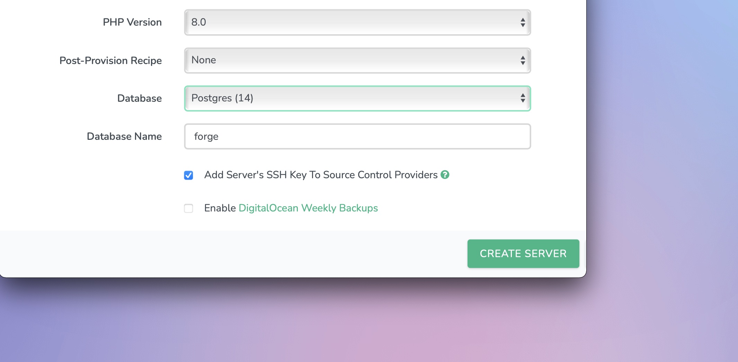Disable Add Server's SSH Key To Source Control Providers
Screen dimensions: 738x362
[x=189, y=175]
